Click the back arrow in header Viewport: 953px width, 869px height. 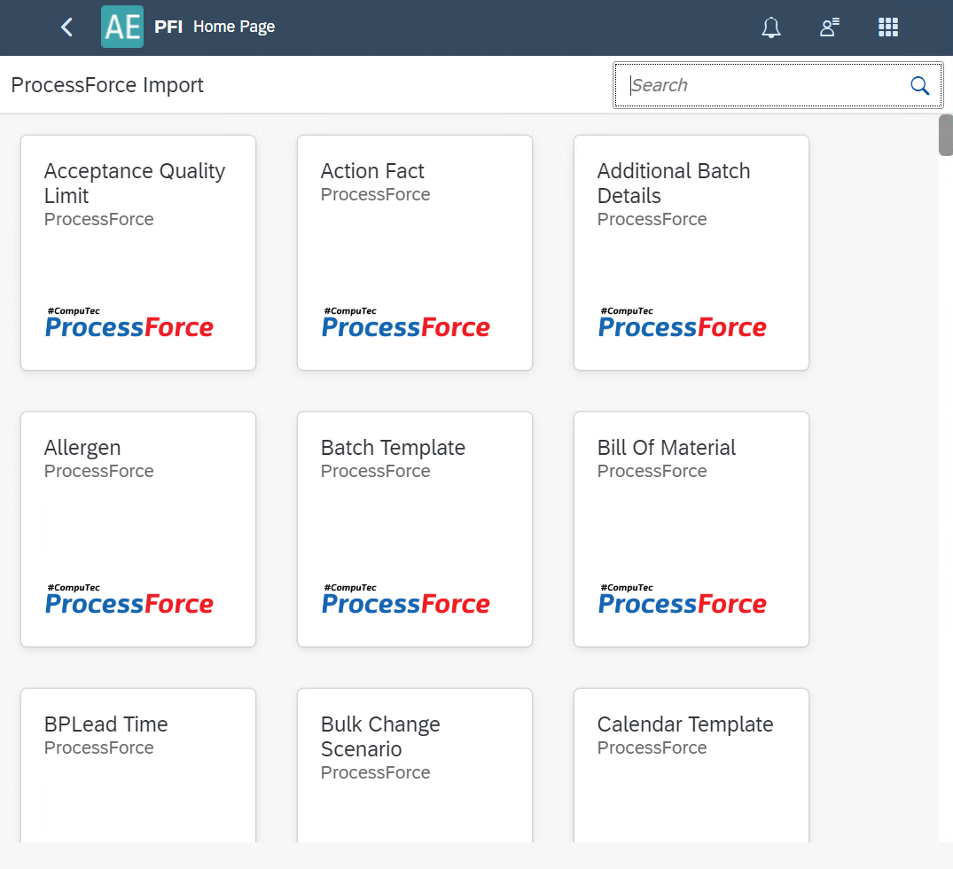coord(66,27)
